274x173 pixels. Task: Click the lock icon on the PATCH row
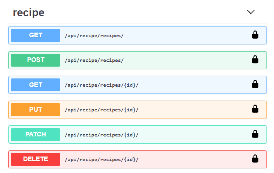tap(255, 134)
